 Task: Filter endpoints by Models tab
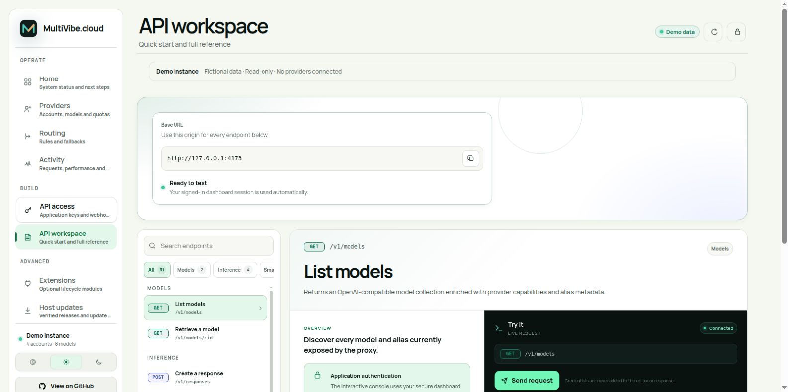pyautogui.click(x=191, y=270)
